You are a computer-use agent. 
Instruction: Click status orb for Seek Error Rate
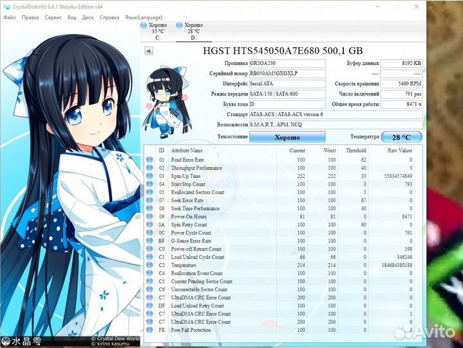[149, 200]
